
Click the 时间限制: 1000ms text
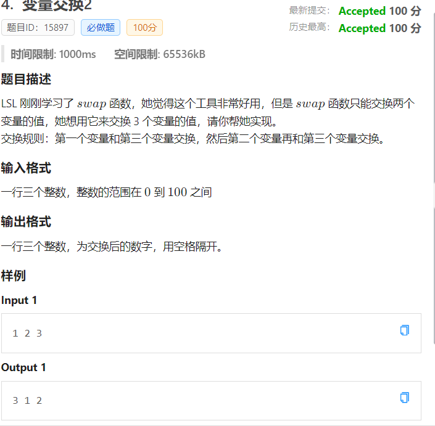pos(53,54)
